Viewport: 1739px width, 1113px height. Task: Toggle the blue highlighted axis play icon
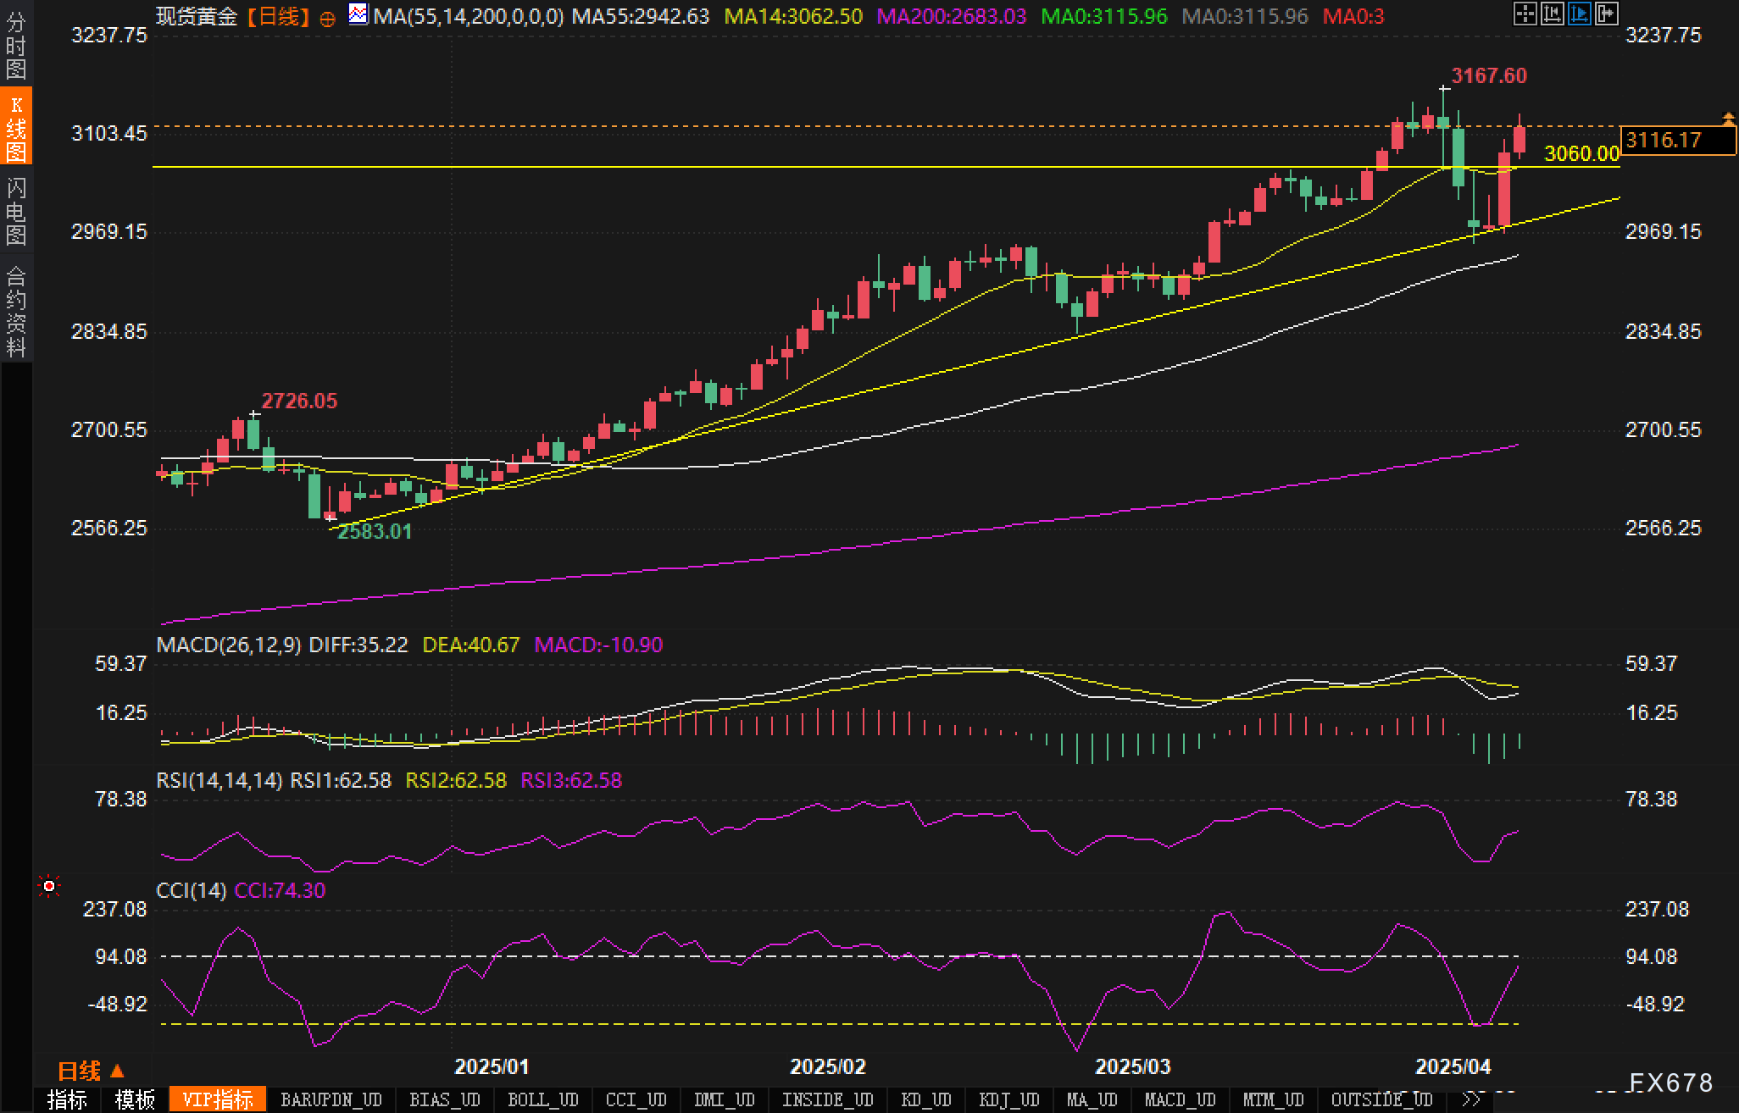click(1580, 14)
